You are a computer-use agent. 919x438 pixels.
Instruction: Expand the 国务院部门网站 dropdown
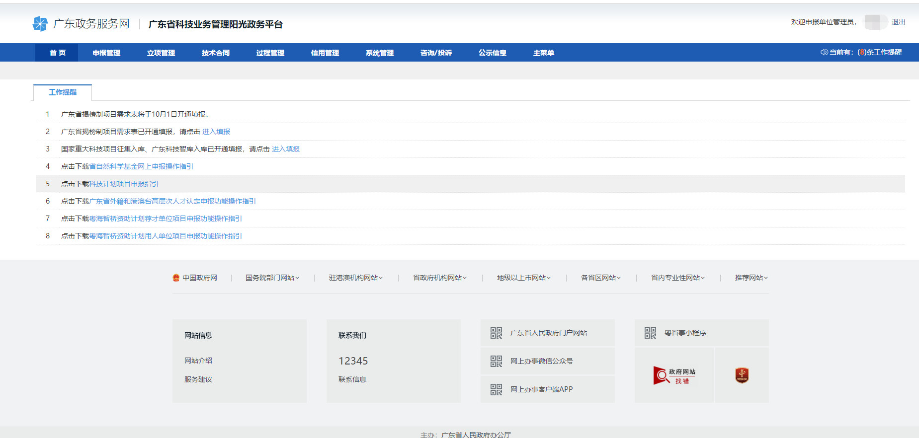[x=272, y=278]
